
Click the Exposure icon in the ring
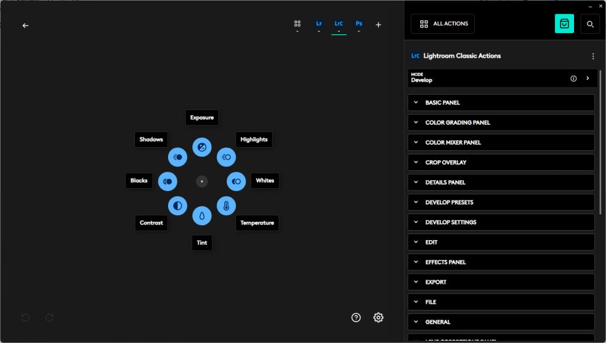point(202,147)
